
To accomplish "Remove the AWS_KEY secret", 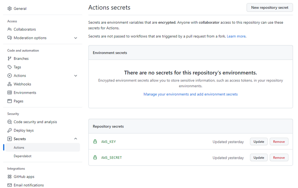I will 279,142.
